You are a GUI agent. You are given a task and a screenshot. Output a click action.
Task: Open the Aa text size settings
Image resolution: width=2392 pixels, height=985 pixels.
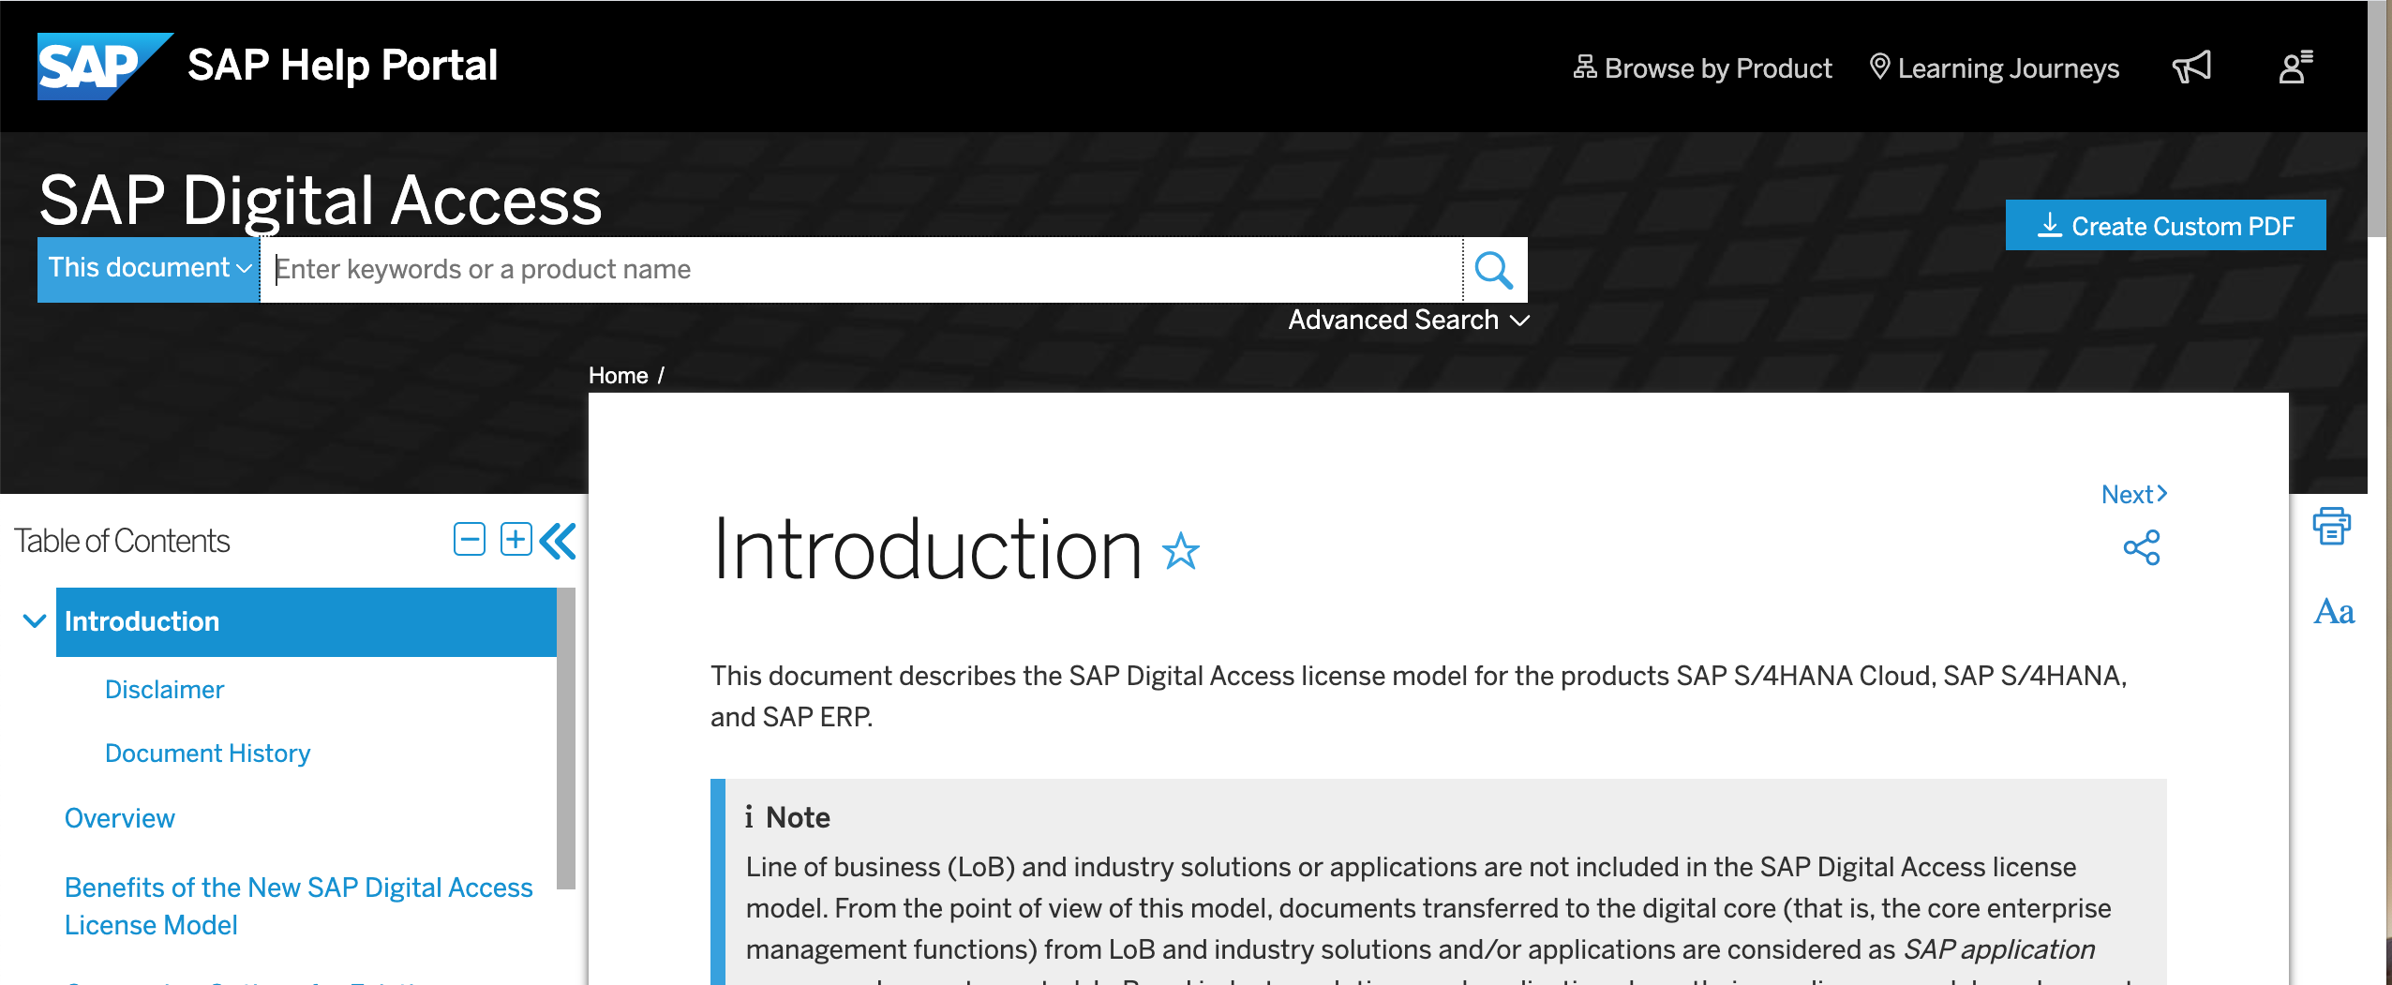[2334, 612]
